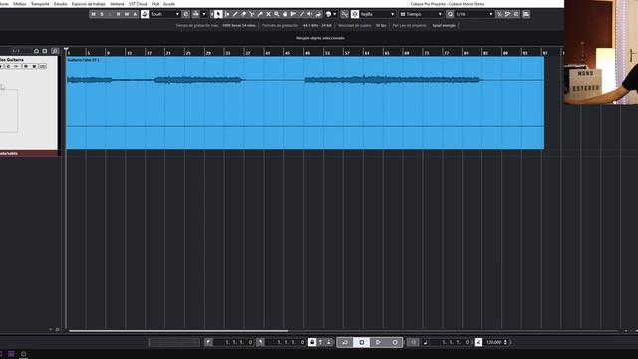The height and width of the screenshot is (359, 638).
Task: Select the Time Warp tool
Action: (293, 14)
